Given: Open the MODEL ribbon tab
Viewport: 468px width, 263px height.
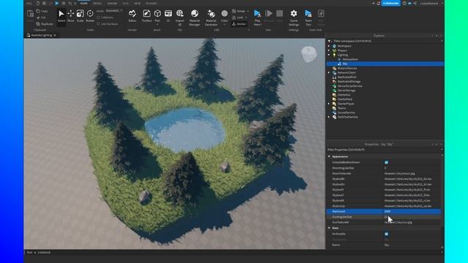Looking at the screenshot, I should coord(97,3).
